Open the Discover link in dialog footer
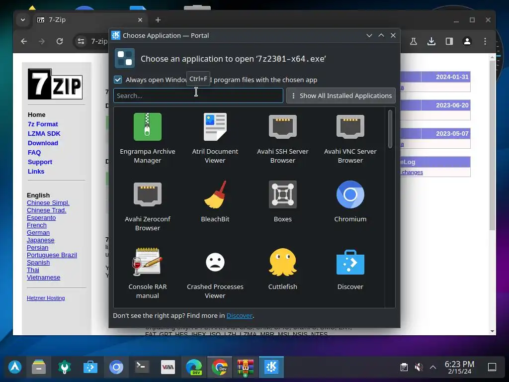509x382 pixels. coord(239,315)
